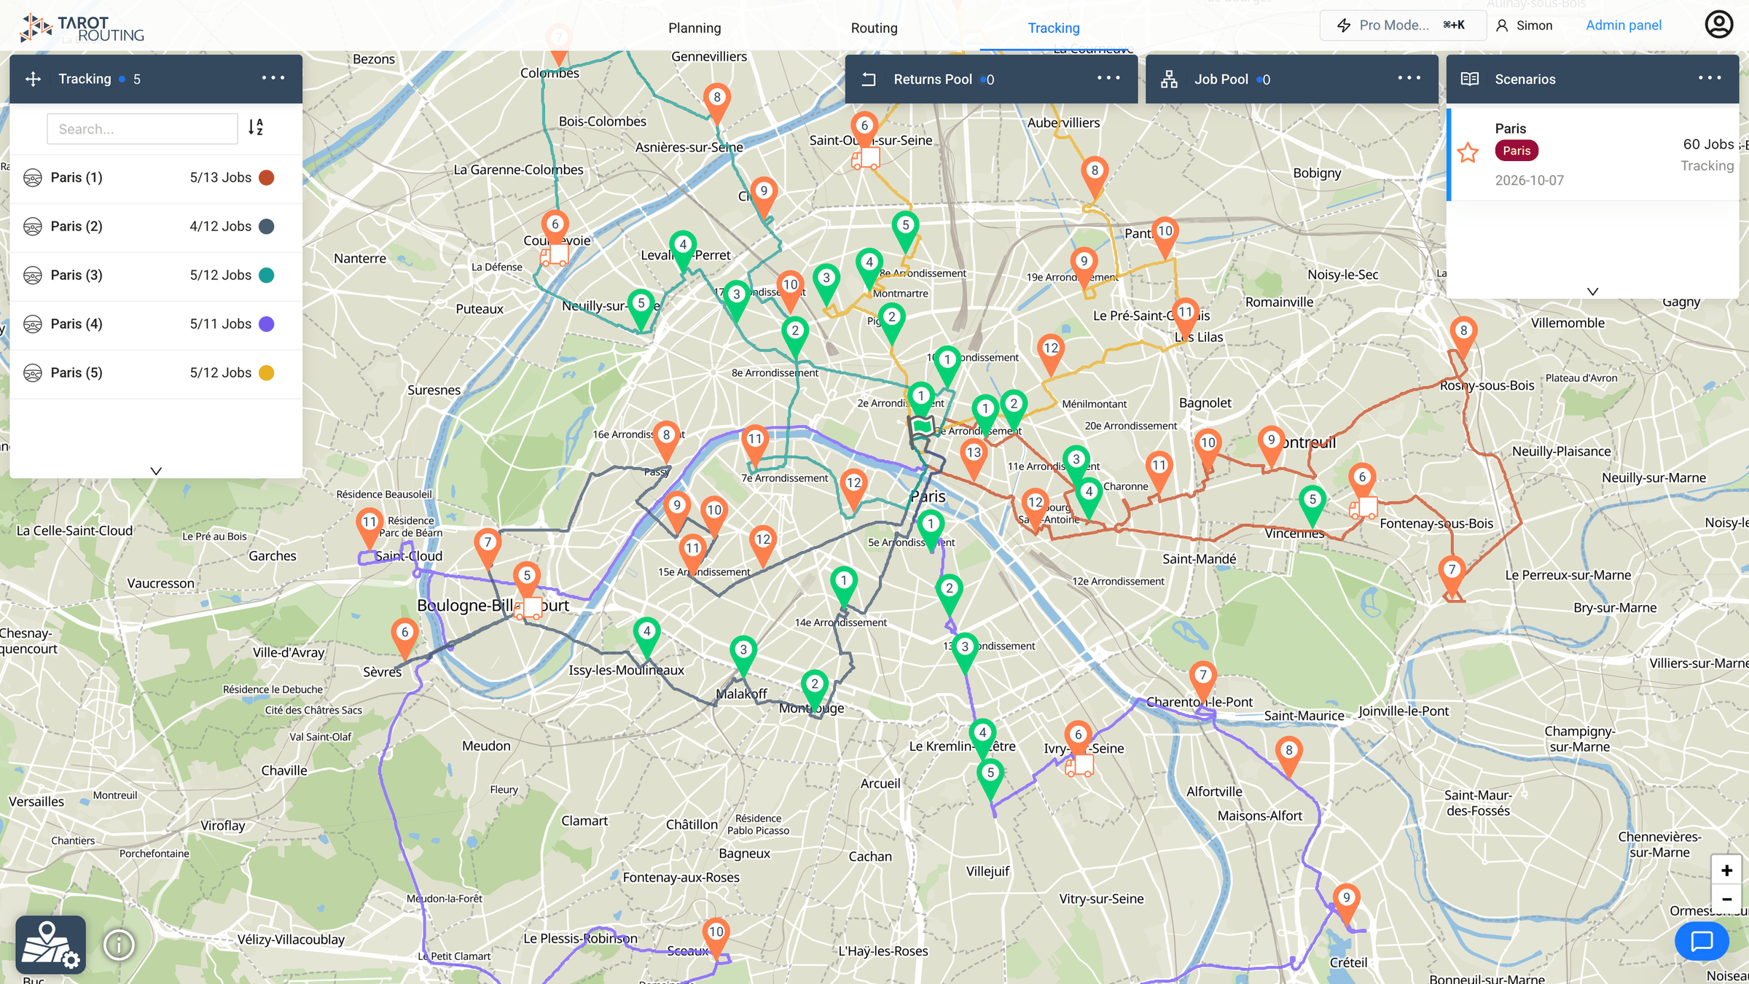
Task: Click the truck icon at Ivry-sur-Seine
Action: click(1079, 765)
